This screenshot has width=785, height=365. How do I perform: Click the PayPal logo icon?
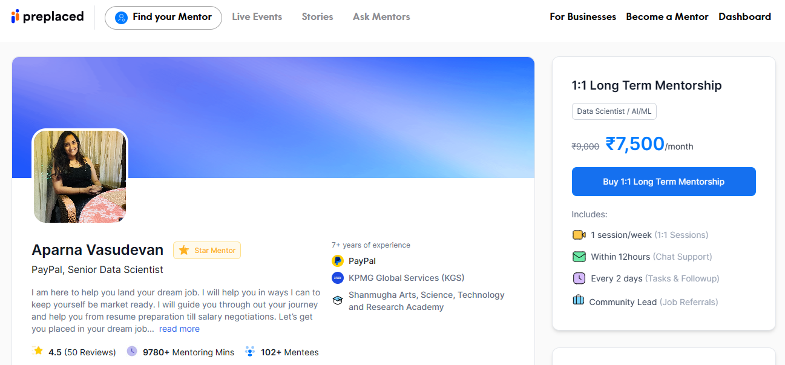(x=338, y=261)
